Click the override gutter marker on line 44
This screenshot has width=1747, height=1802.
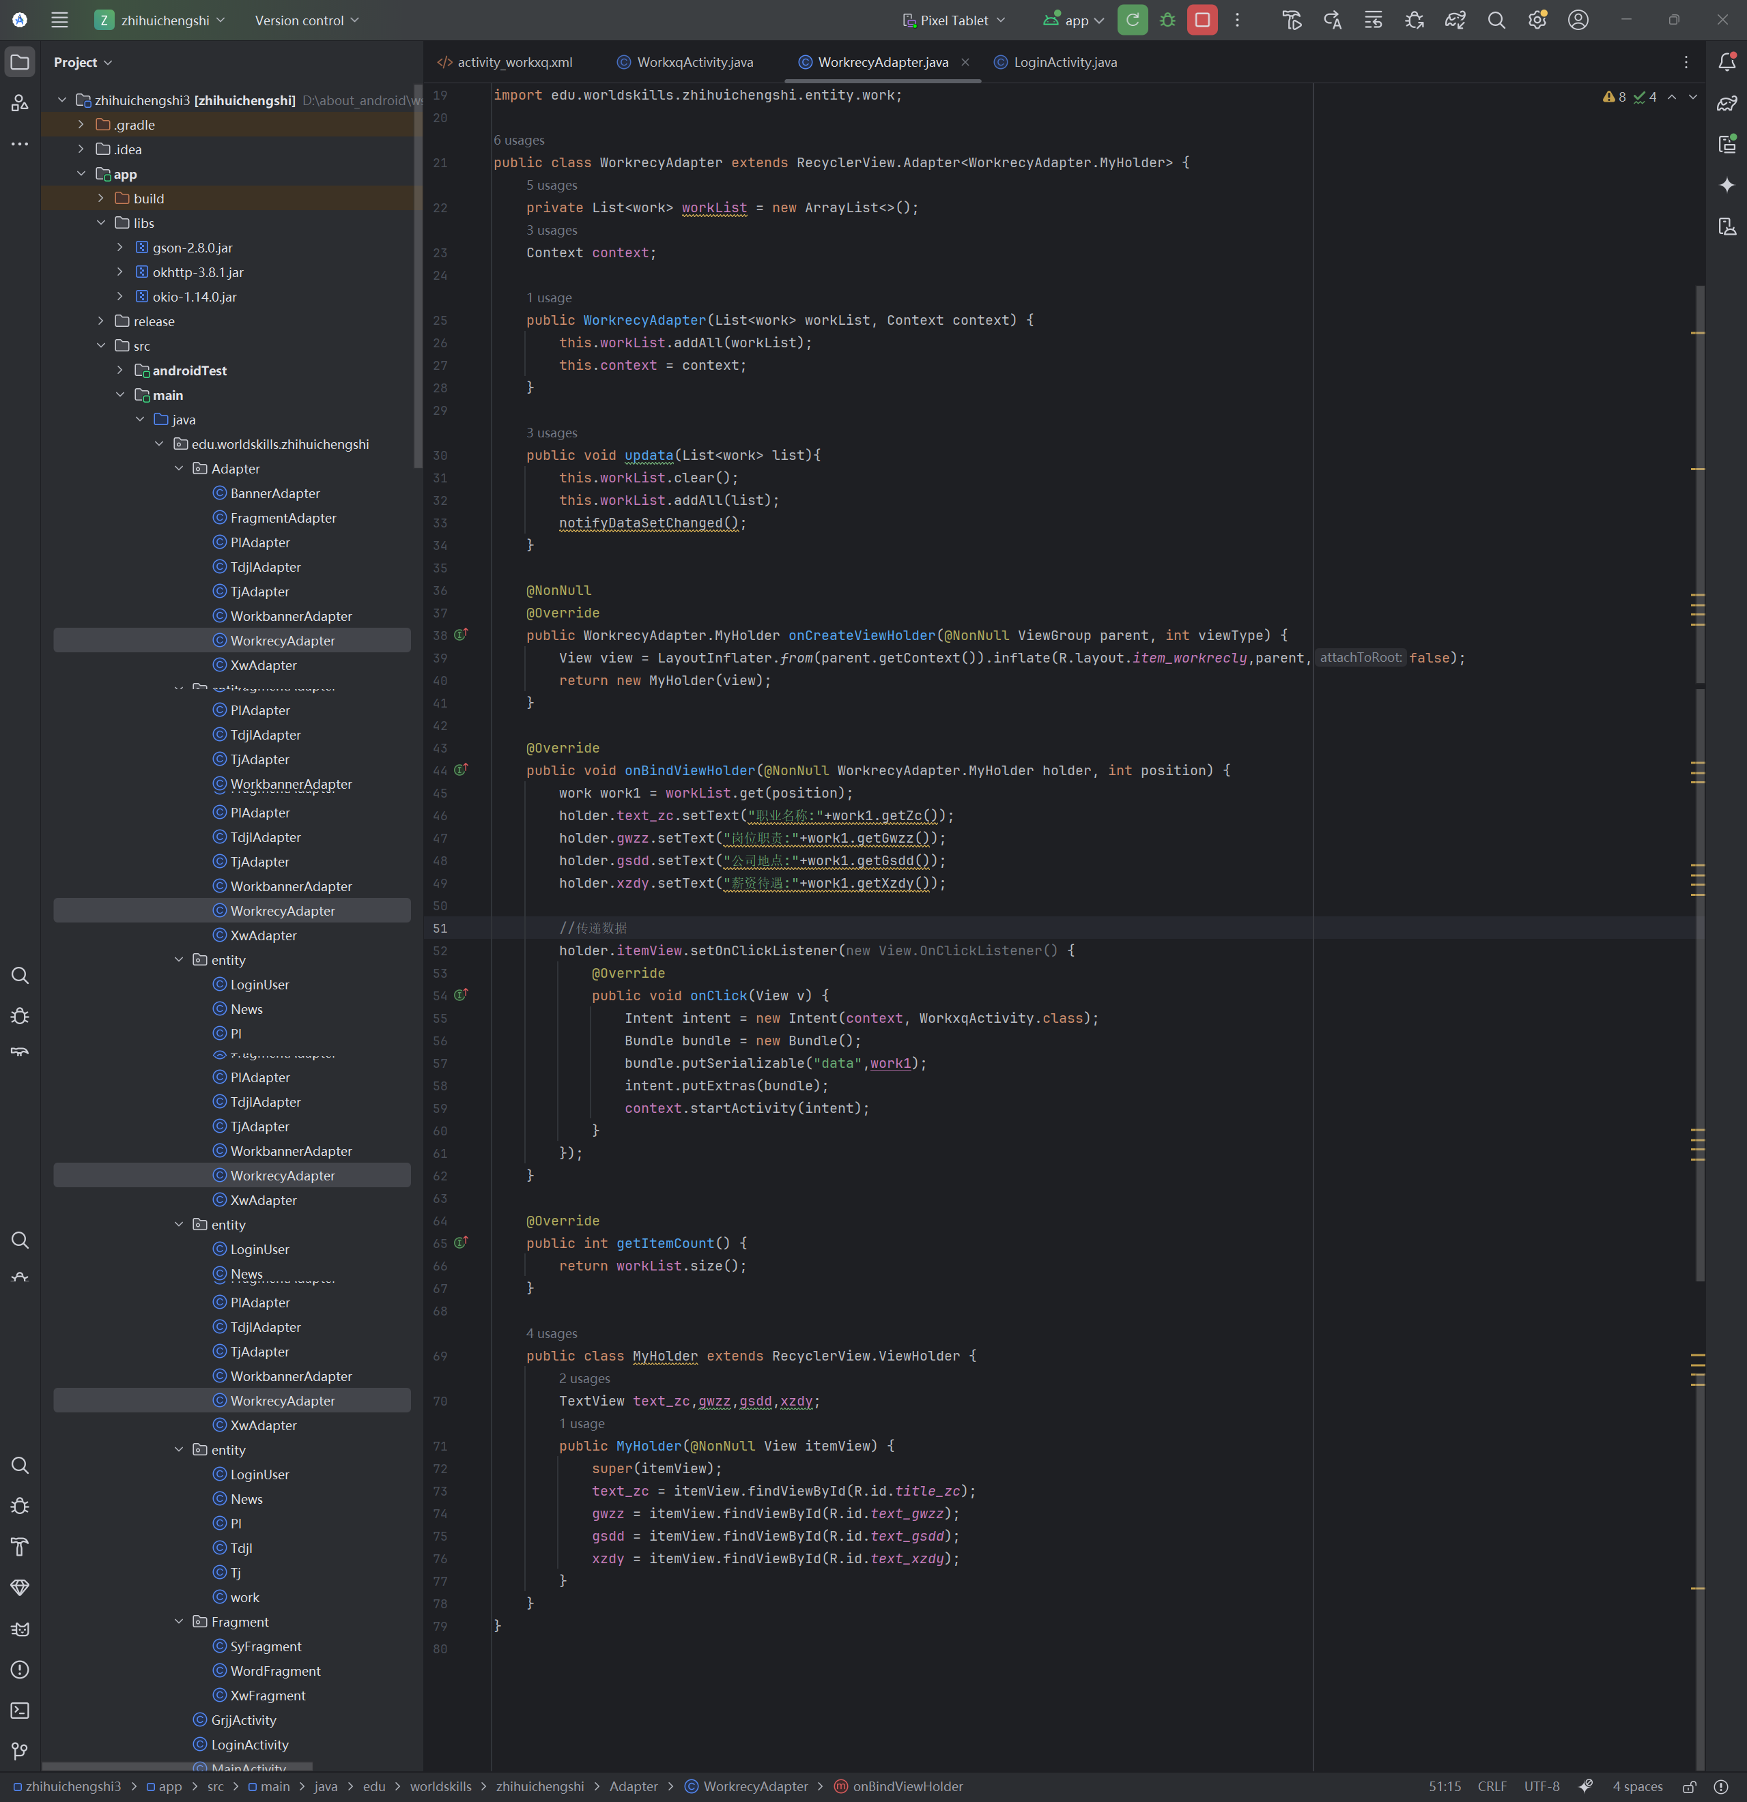tap(461, 770)
